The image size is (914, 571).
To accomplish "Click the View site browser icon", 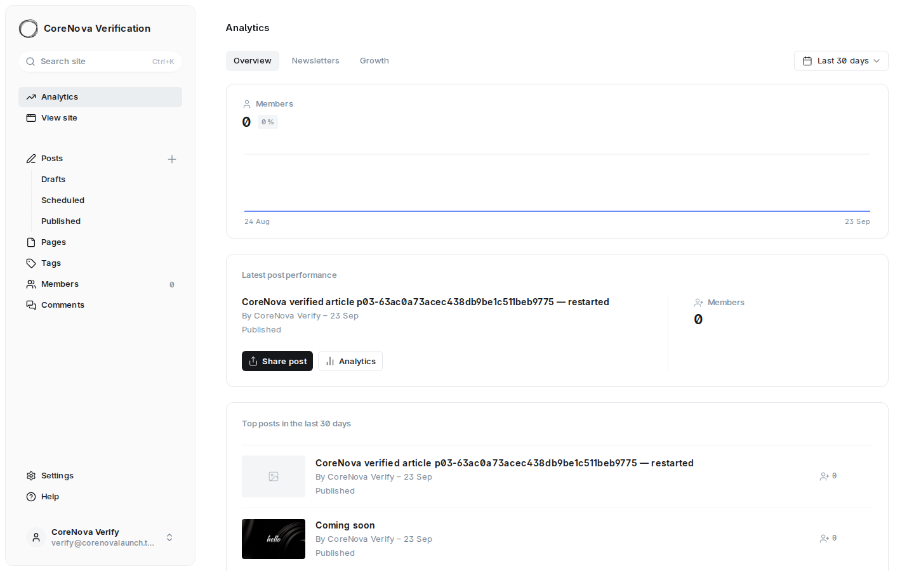I will (31, 118).
